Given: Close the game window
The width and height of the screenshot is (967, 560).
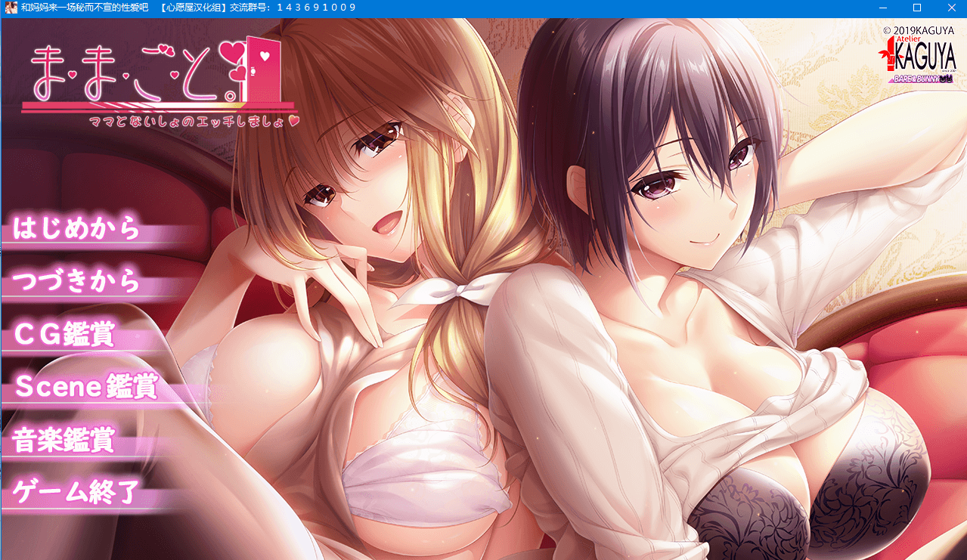Looking at the screenshot, I should [951, 8].
